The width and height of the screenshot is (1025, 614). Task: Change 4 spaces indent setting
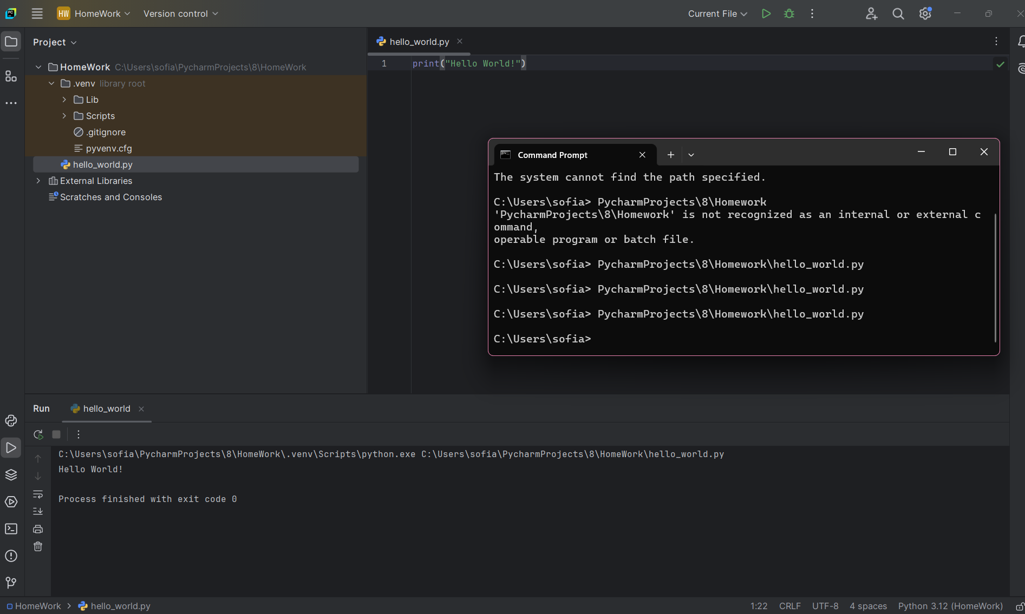point(868,606)
